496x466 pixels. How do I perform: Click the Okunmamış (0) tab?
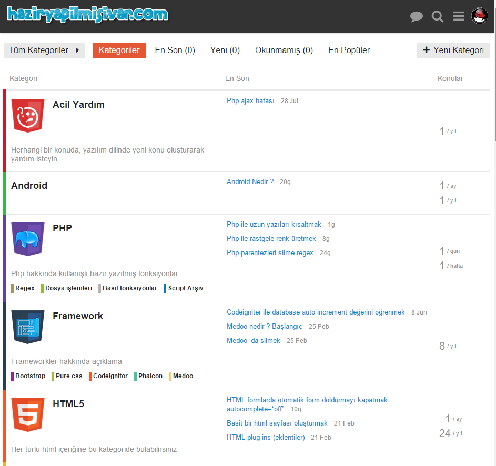284,50
